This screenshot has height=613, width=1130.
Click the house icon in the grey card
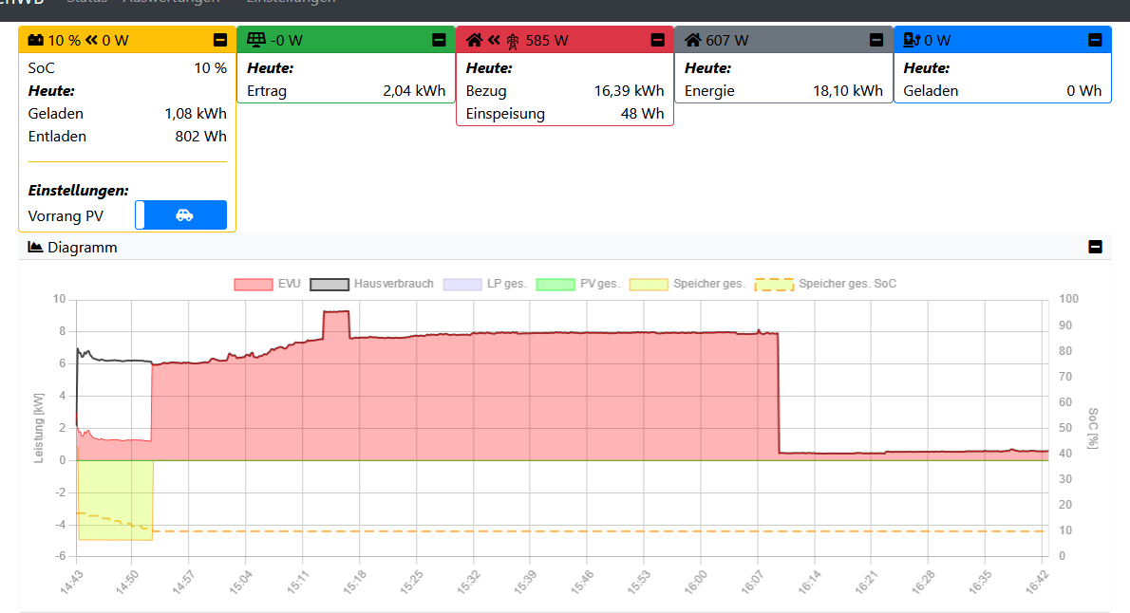pyautogui.click(x=693, y=40)
